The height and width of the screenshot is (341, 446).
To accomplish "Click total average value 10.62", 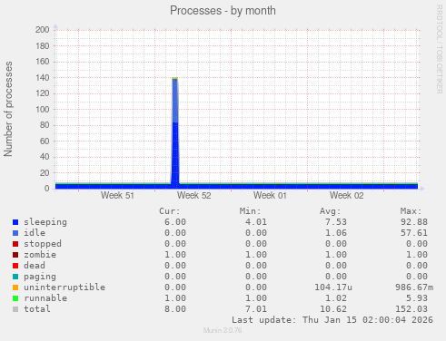I will [333, 309].
